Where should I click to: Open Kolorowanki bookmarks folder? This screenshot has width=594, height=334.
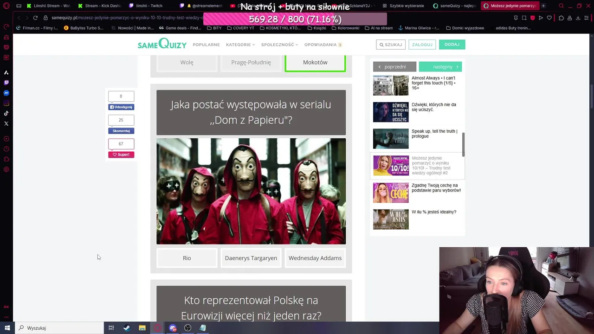(x=345, y=28)
